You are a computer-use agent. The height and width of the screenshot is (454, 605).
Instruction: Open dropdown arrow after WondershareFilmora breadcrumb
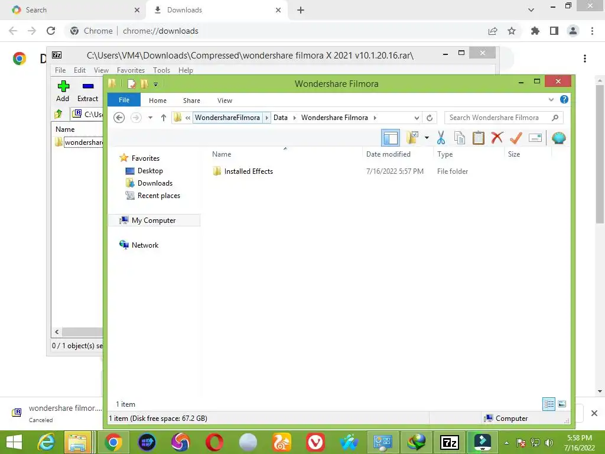(x=266, y=118)
